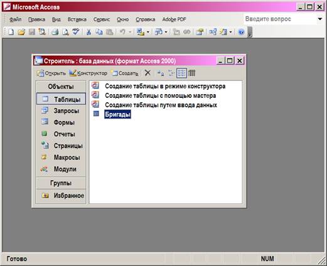Click the Группы header button
327x266 pixels.
tap(61, 183)
